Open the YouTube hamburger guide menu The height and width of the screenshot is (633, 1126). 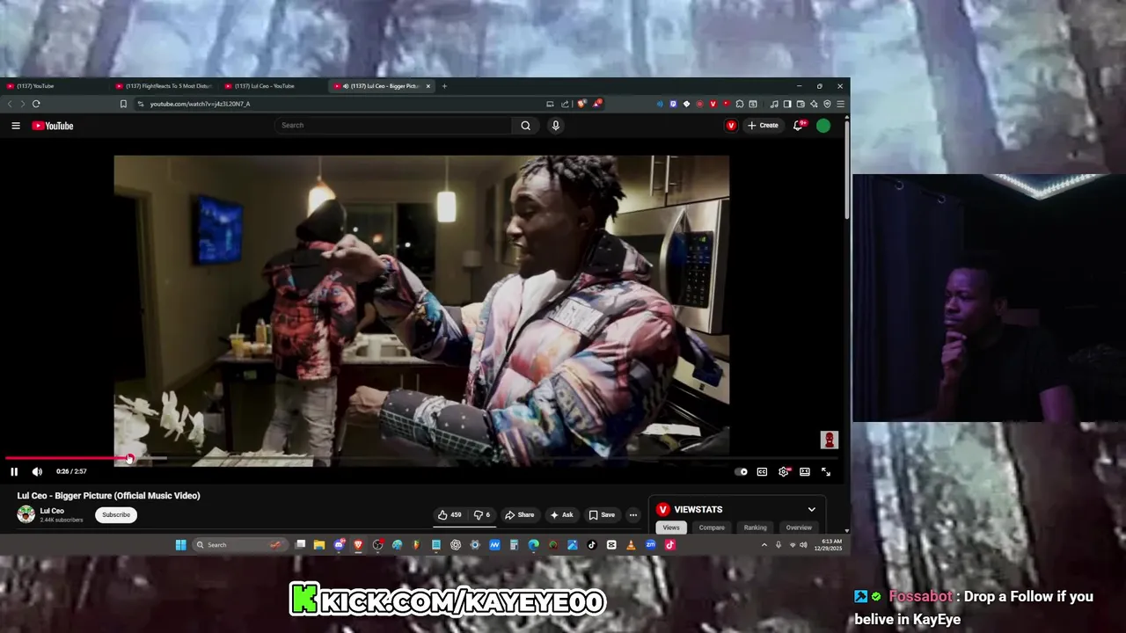(x=16, y=126)
